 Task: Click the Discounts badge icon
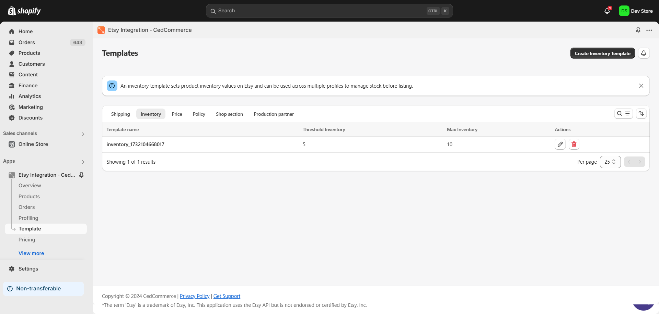pos(12,118)
